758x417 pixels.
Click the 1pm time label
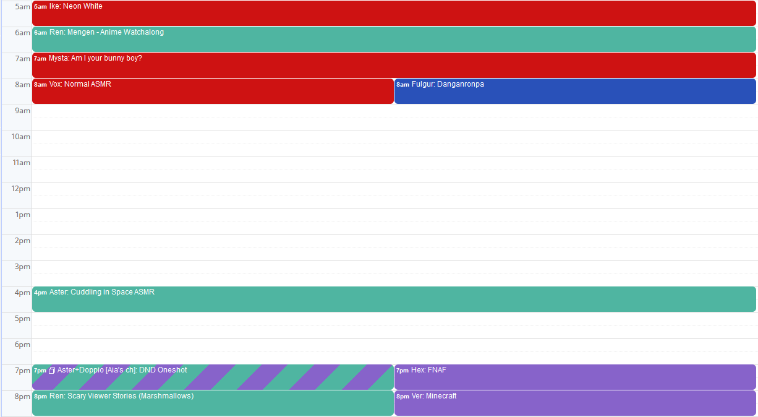(23, 215)
